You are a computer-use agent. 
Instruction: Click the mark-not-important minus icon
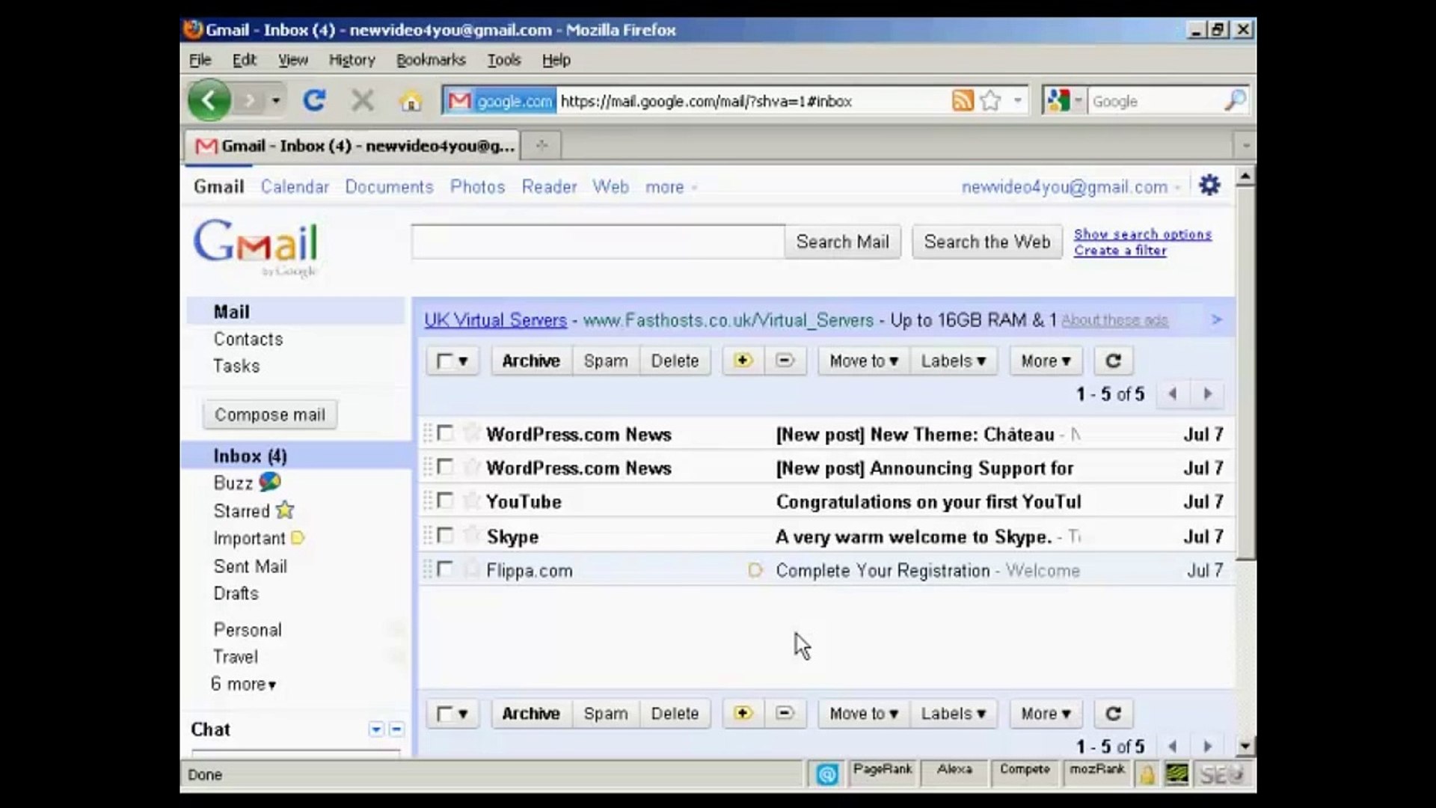click(x=785, y=361)
